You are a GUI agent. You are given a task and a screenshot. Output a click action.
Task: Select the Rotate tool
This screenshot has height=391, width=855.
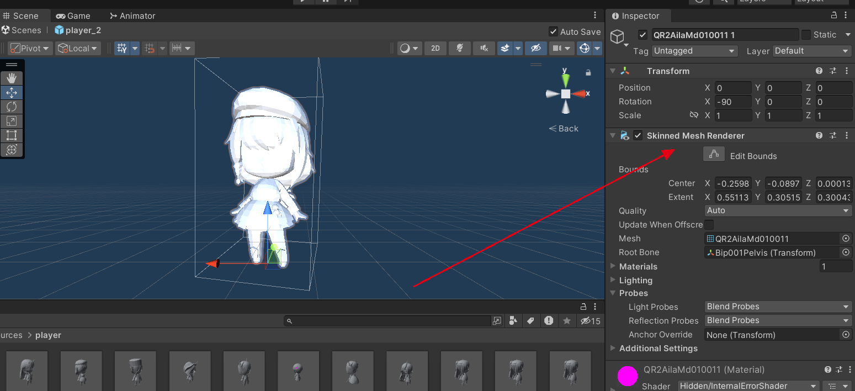(12, 107)
